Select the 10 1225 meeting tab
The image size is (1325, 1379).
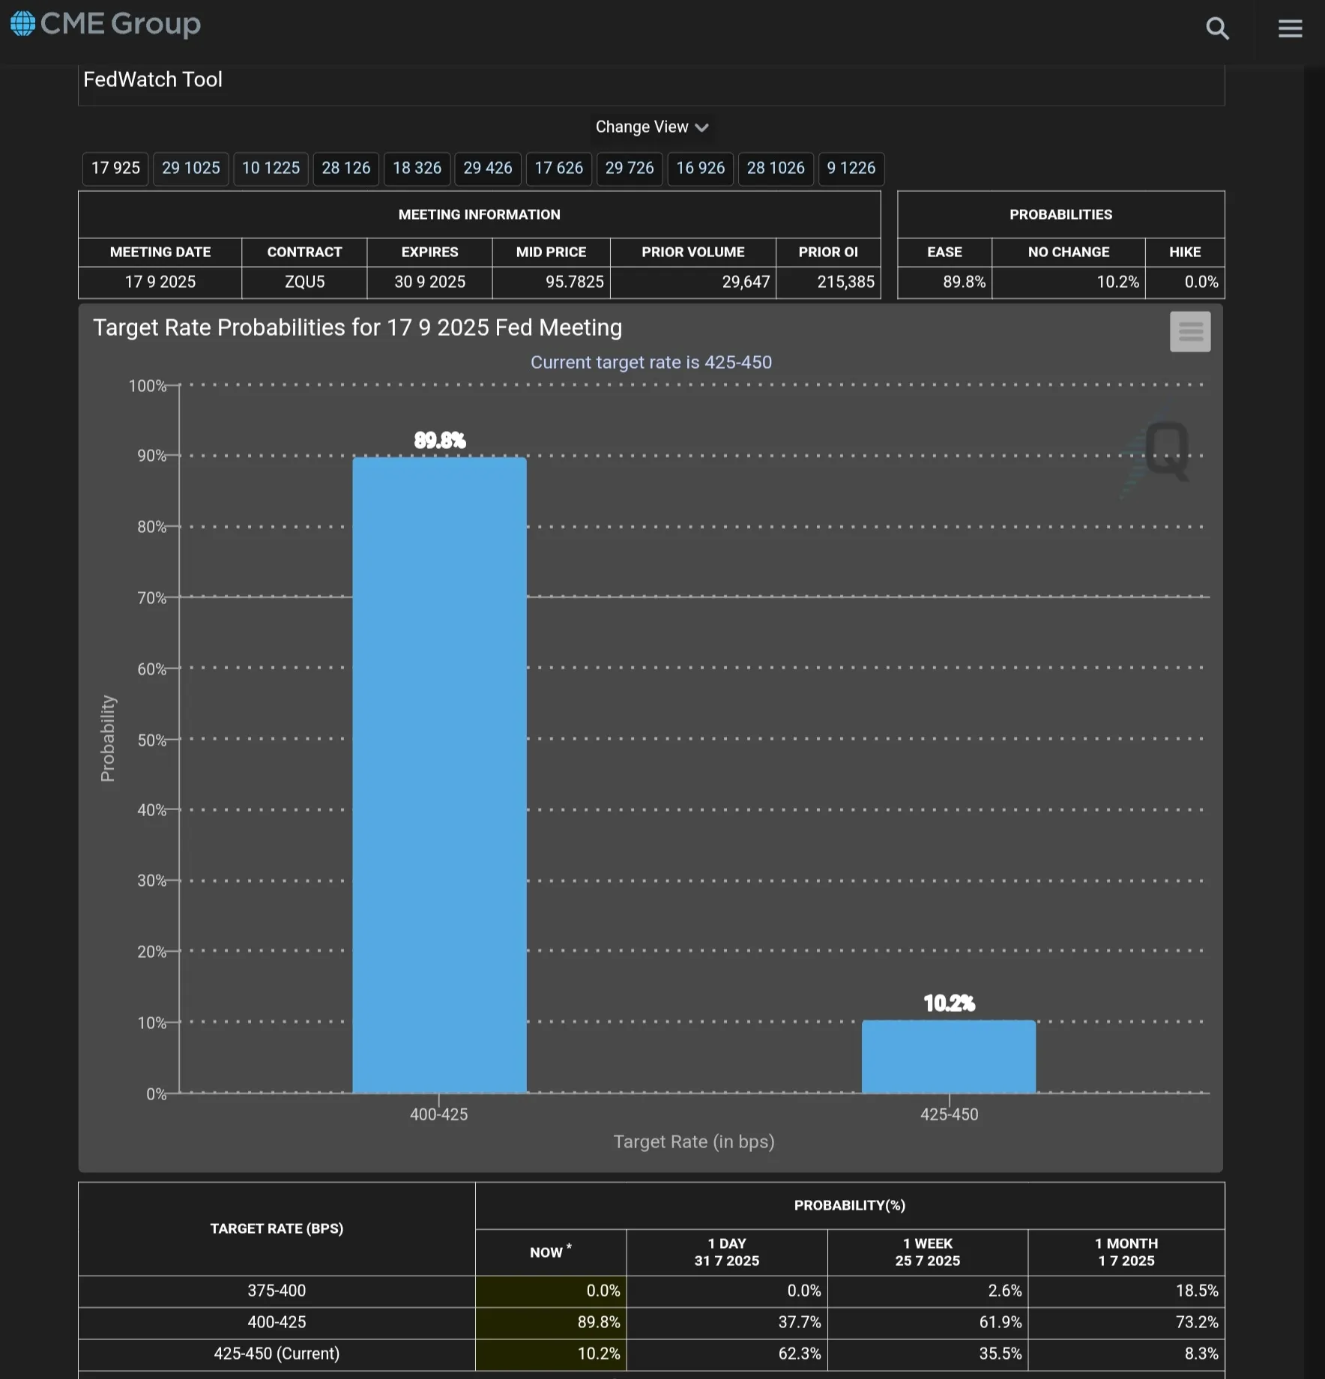coord(271,168)
